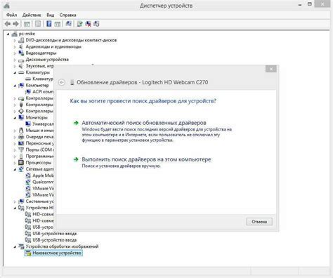333x278 pixels.
Task: Click the Дисковые устройства drive icon
Action: (x=21, y=60)
